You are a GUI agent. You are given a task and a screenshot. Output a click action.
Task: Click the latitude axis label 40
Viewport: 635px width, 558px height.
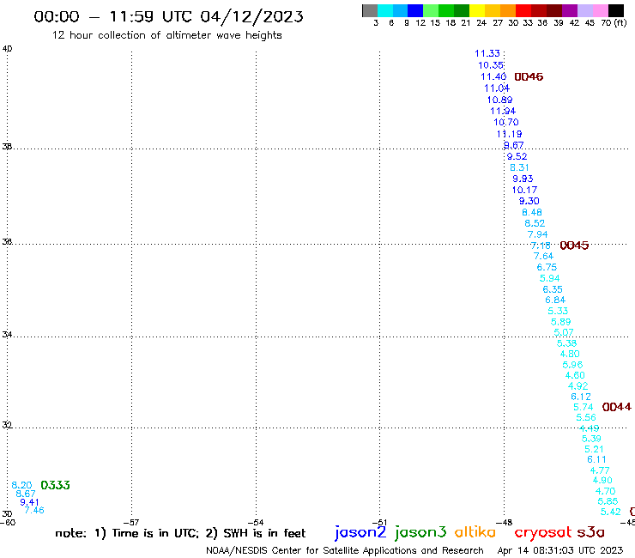[7, 49]
